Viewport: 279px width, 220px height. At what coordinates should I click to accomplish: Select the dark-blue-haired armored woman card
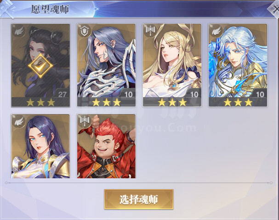point(40,146)
